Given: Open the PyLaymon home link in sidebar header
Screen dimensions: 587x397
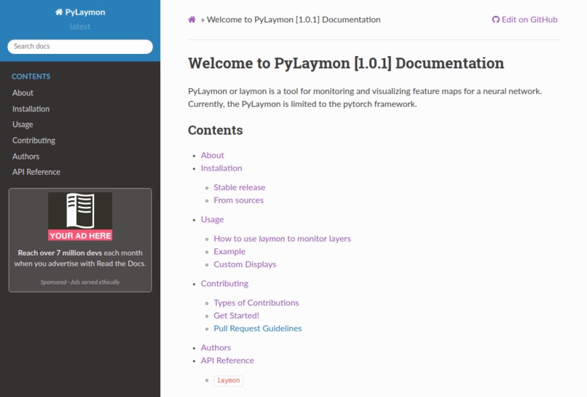Looking at the screenshot, I should point(80,12).
